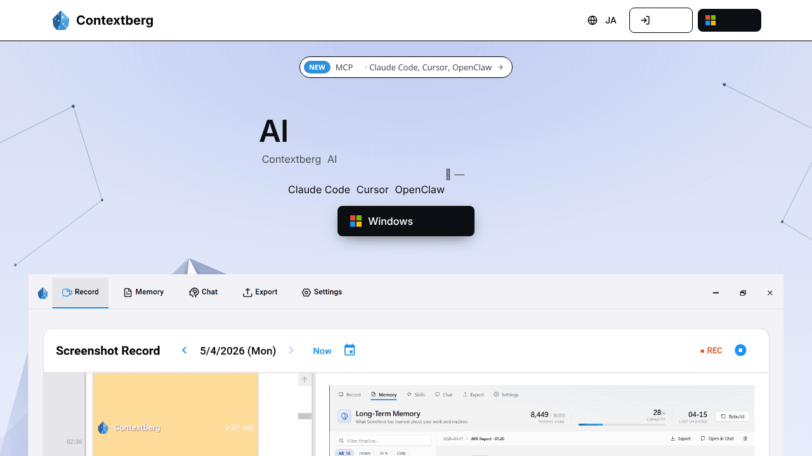Click the gear icon on Settings tab
The image size is (812, 456).
(306, 293)
